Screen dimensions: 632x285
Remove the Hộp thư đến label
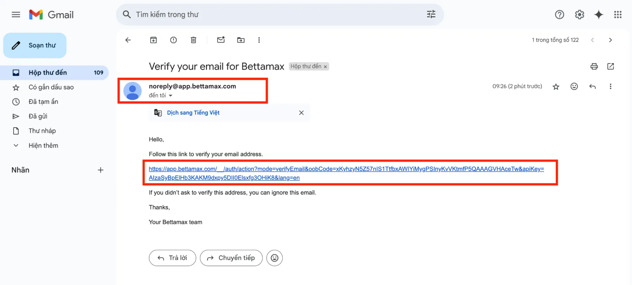[325, 67]
